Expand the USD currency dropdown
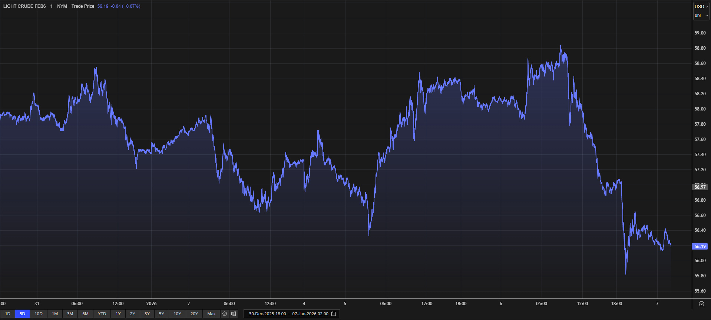Viewport: 711px width, 320px height. point(701,6)
